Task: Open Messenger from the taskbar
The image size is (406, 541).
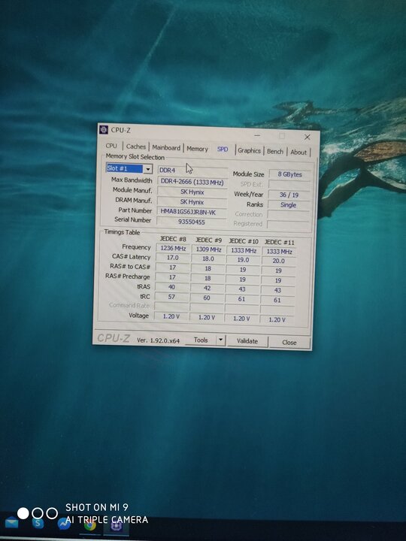Action: pos(64,524)
